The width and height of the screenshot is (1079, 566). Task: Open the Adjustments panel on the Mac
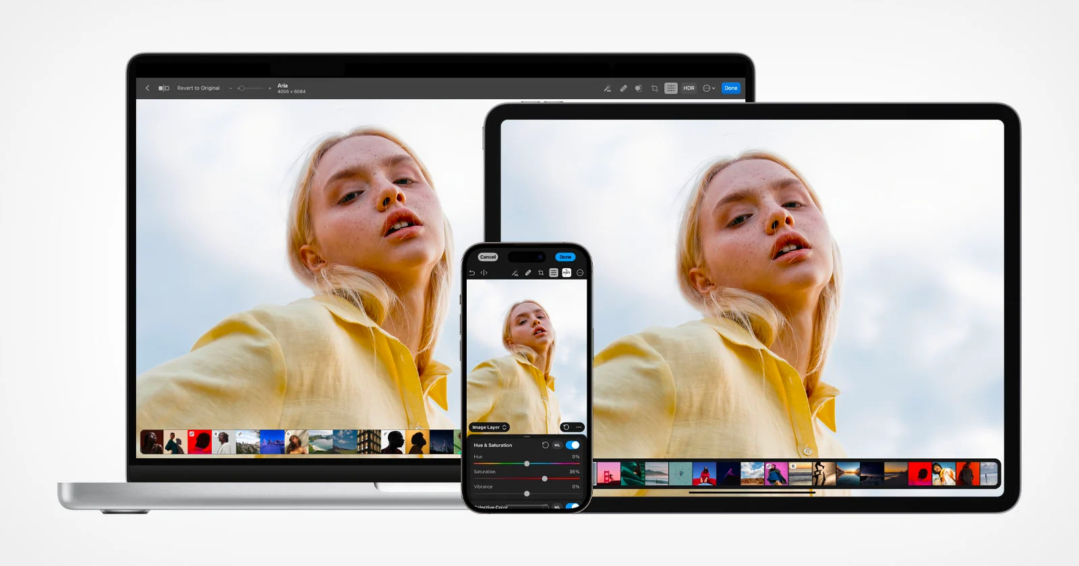[x=671, y=88]
